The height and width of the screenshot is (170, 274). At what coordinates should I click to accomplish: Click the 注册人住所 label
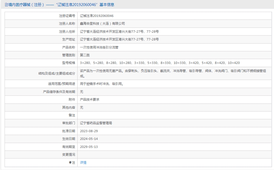[67, 32]
